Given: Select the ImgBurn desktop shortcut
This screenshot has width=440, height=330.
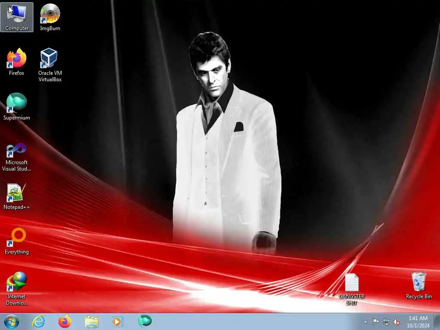Looking at the screenshot, I should tap(50, 17).
